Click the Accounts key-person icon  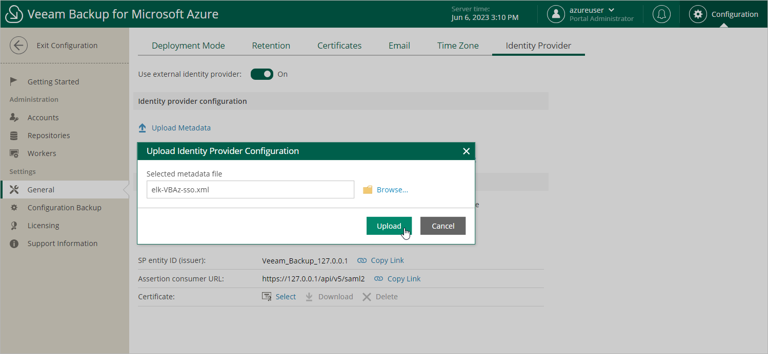point(14,118)
